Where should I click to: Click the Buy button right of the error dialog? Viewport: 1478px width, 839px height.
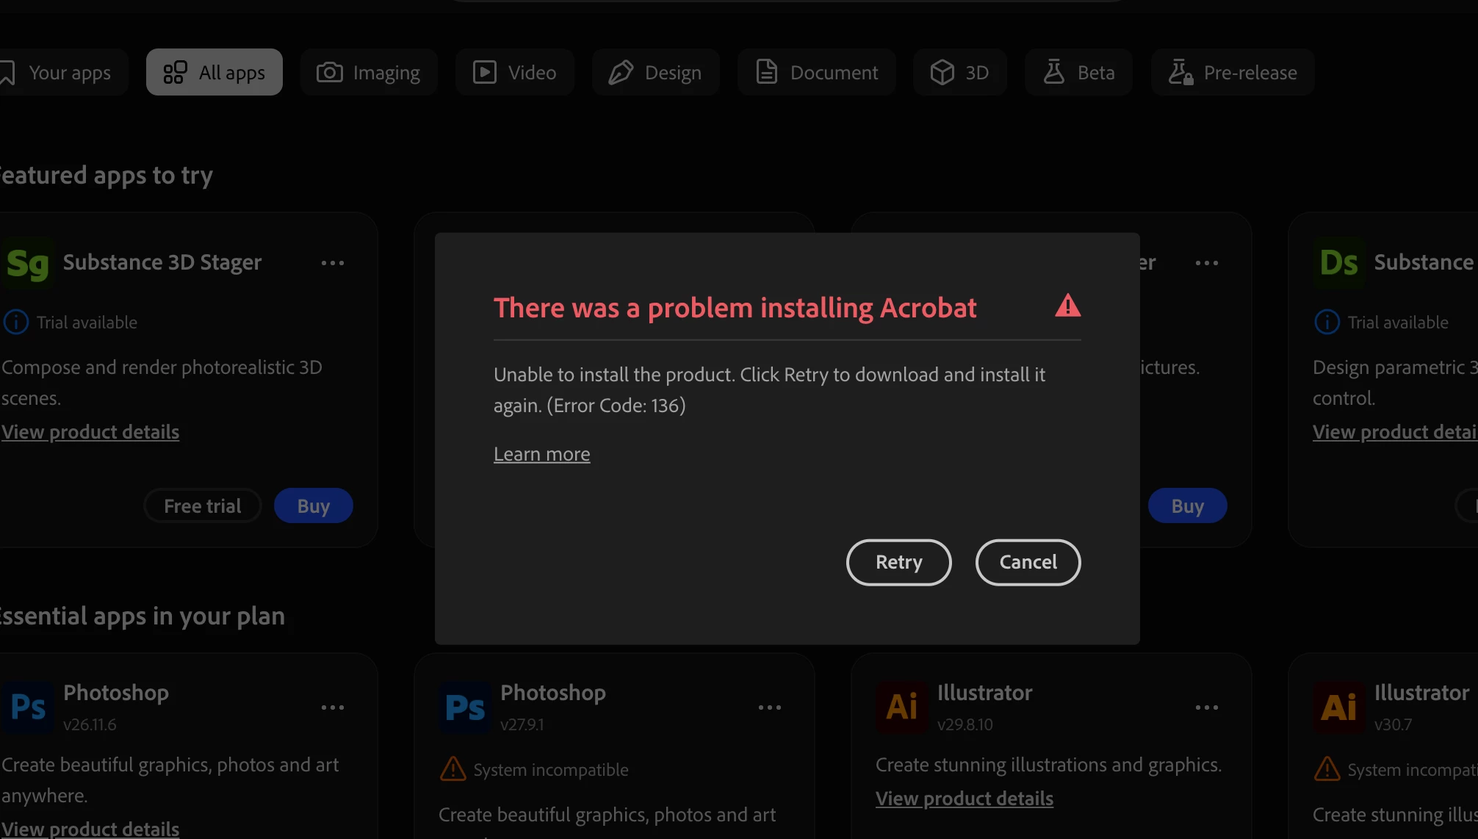1188,505
